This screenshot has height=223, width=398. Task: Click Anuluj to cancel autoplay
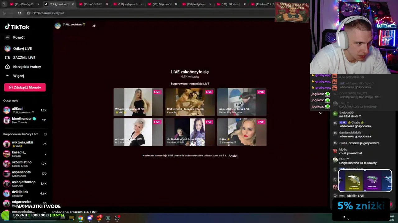tap(233, 155)
